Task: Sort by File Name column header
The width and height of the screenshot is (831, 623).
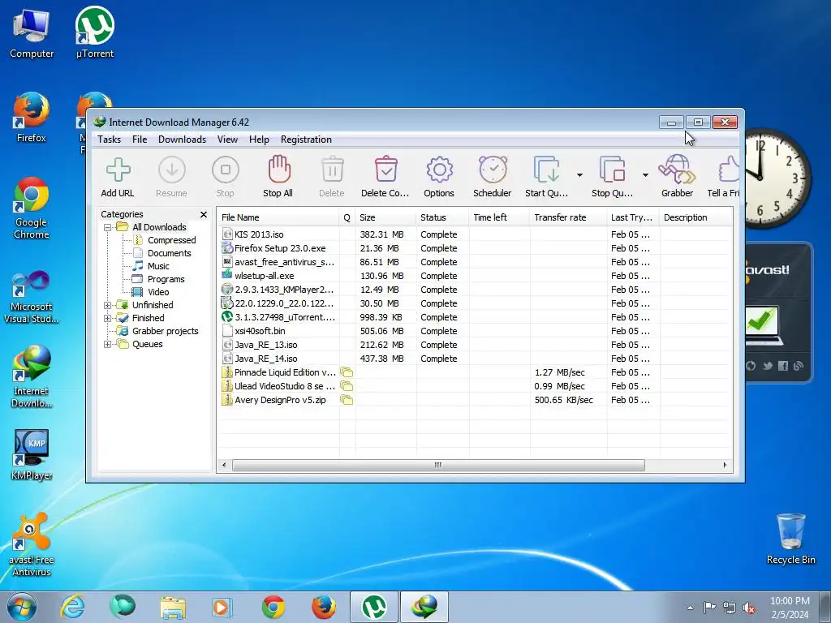Action: coord(278,217)
